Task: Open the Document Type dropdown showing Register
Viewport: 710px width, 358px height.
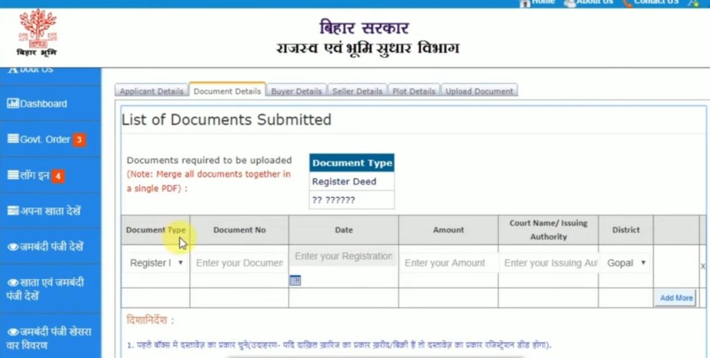Action: [156, 262]
